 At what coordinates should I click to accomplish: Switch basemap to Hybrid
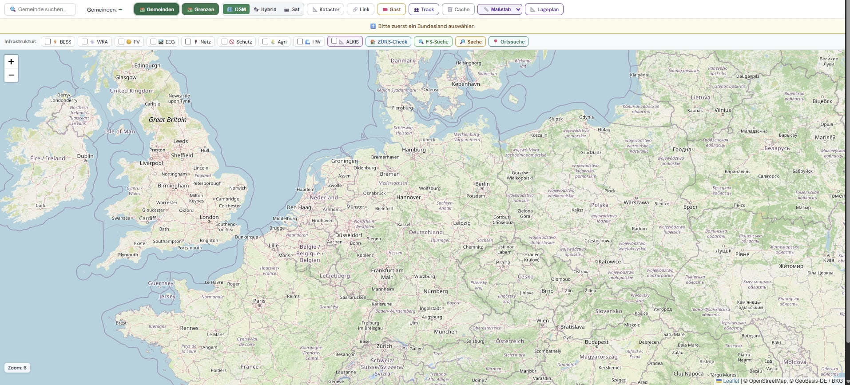(x=265, y=9)
